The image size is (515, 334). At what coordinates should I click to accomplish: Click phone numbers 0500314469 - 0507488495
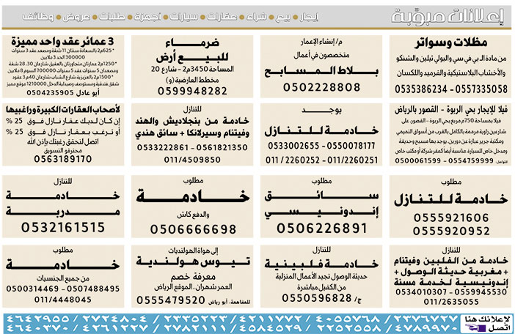(x=63, y=289)
